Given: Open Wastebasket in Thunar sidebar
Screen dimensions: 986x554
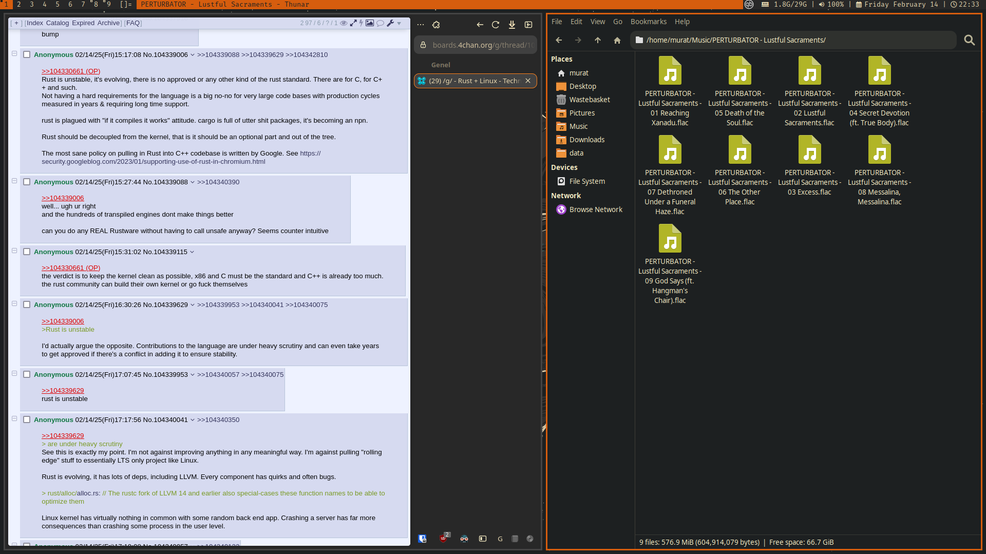Looking at the screenshot, I should click(590, 100).
